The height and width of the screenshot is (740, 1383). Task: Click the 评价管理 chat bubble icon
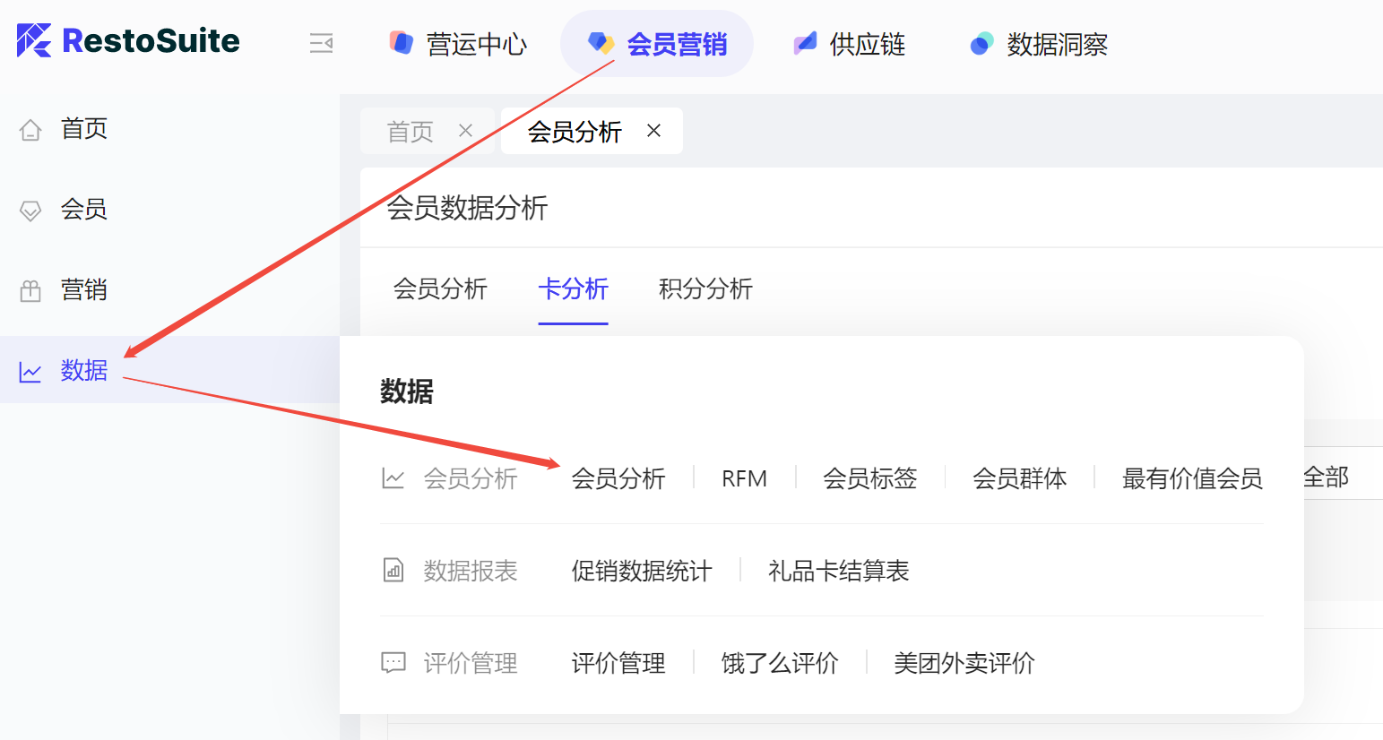click(x=393, y=663)
